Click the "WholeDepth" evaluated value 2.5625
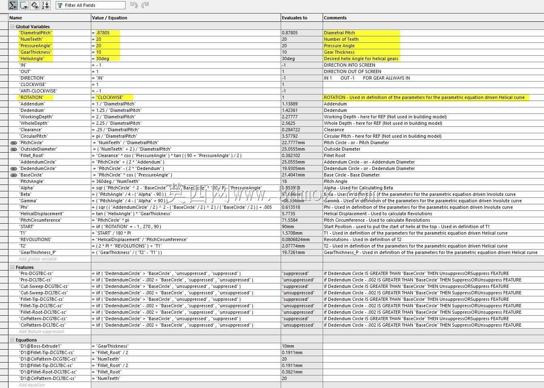 (288, 124)
